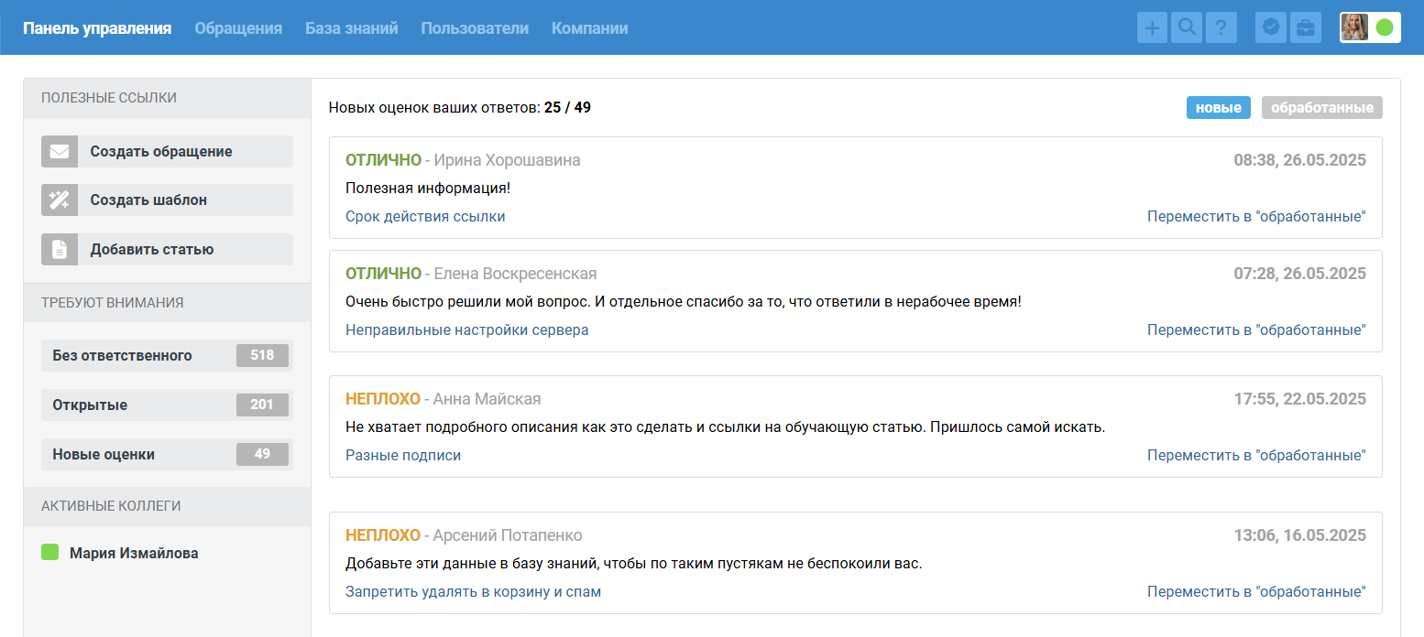Toggle the green online status indicator
1424x637 pixels.
point(1385,27)
